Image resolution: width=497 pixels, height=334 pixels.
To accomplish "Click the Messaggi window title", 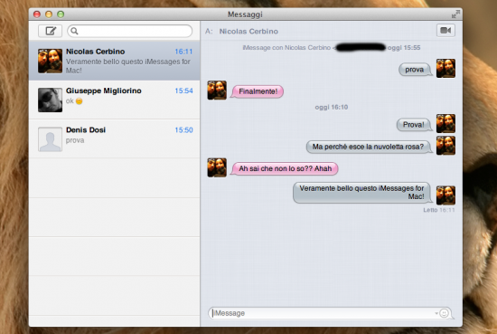I will pyautogui.click(x=245, y=14).
